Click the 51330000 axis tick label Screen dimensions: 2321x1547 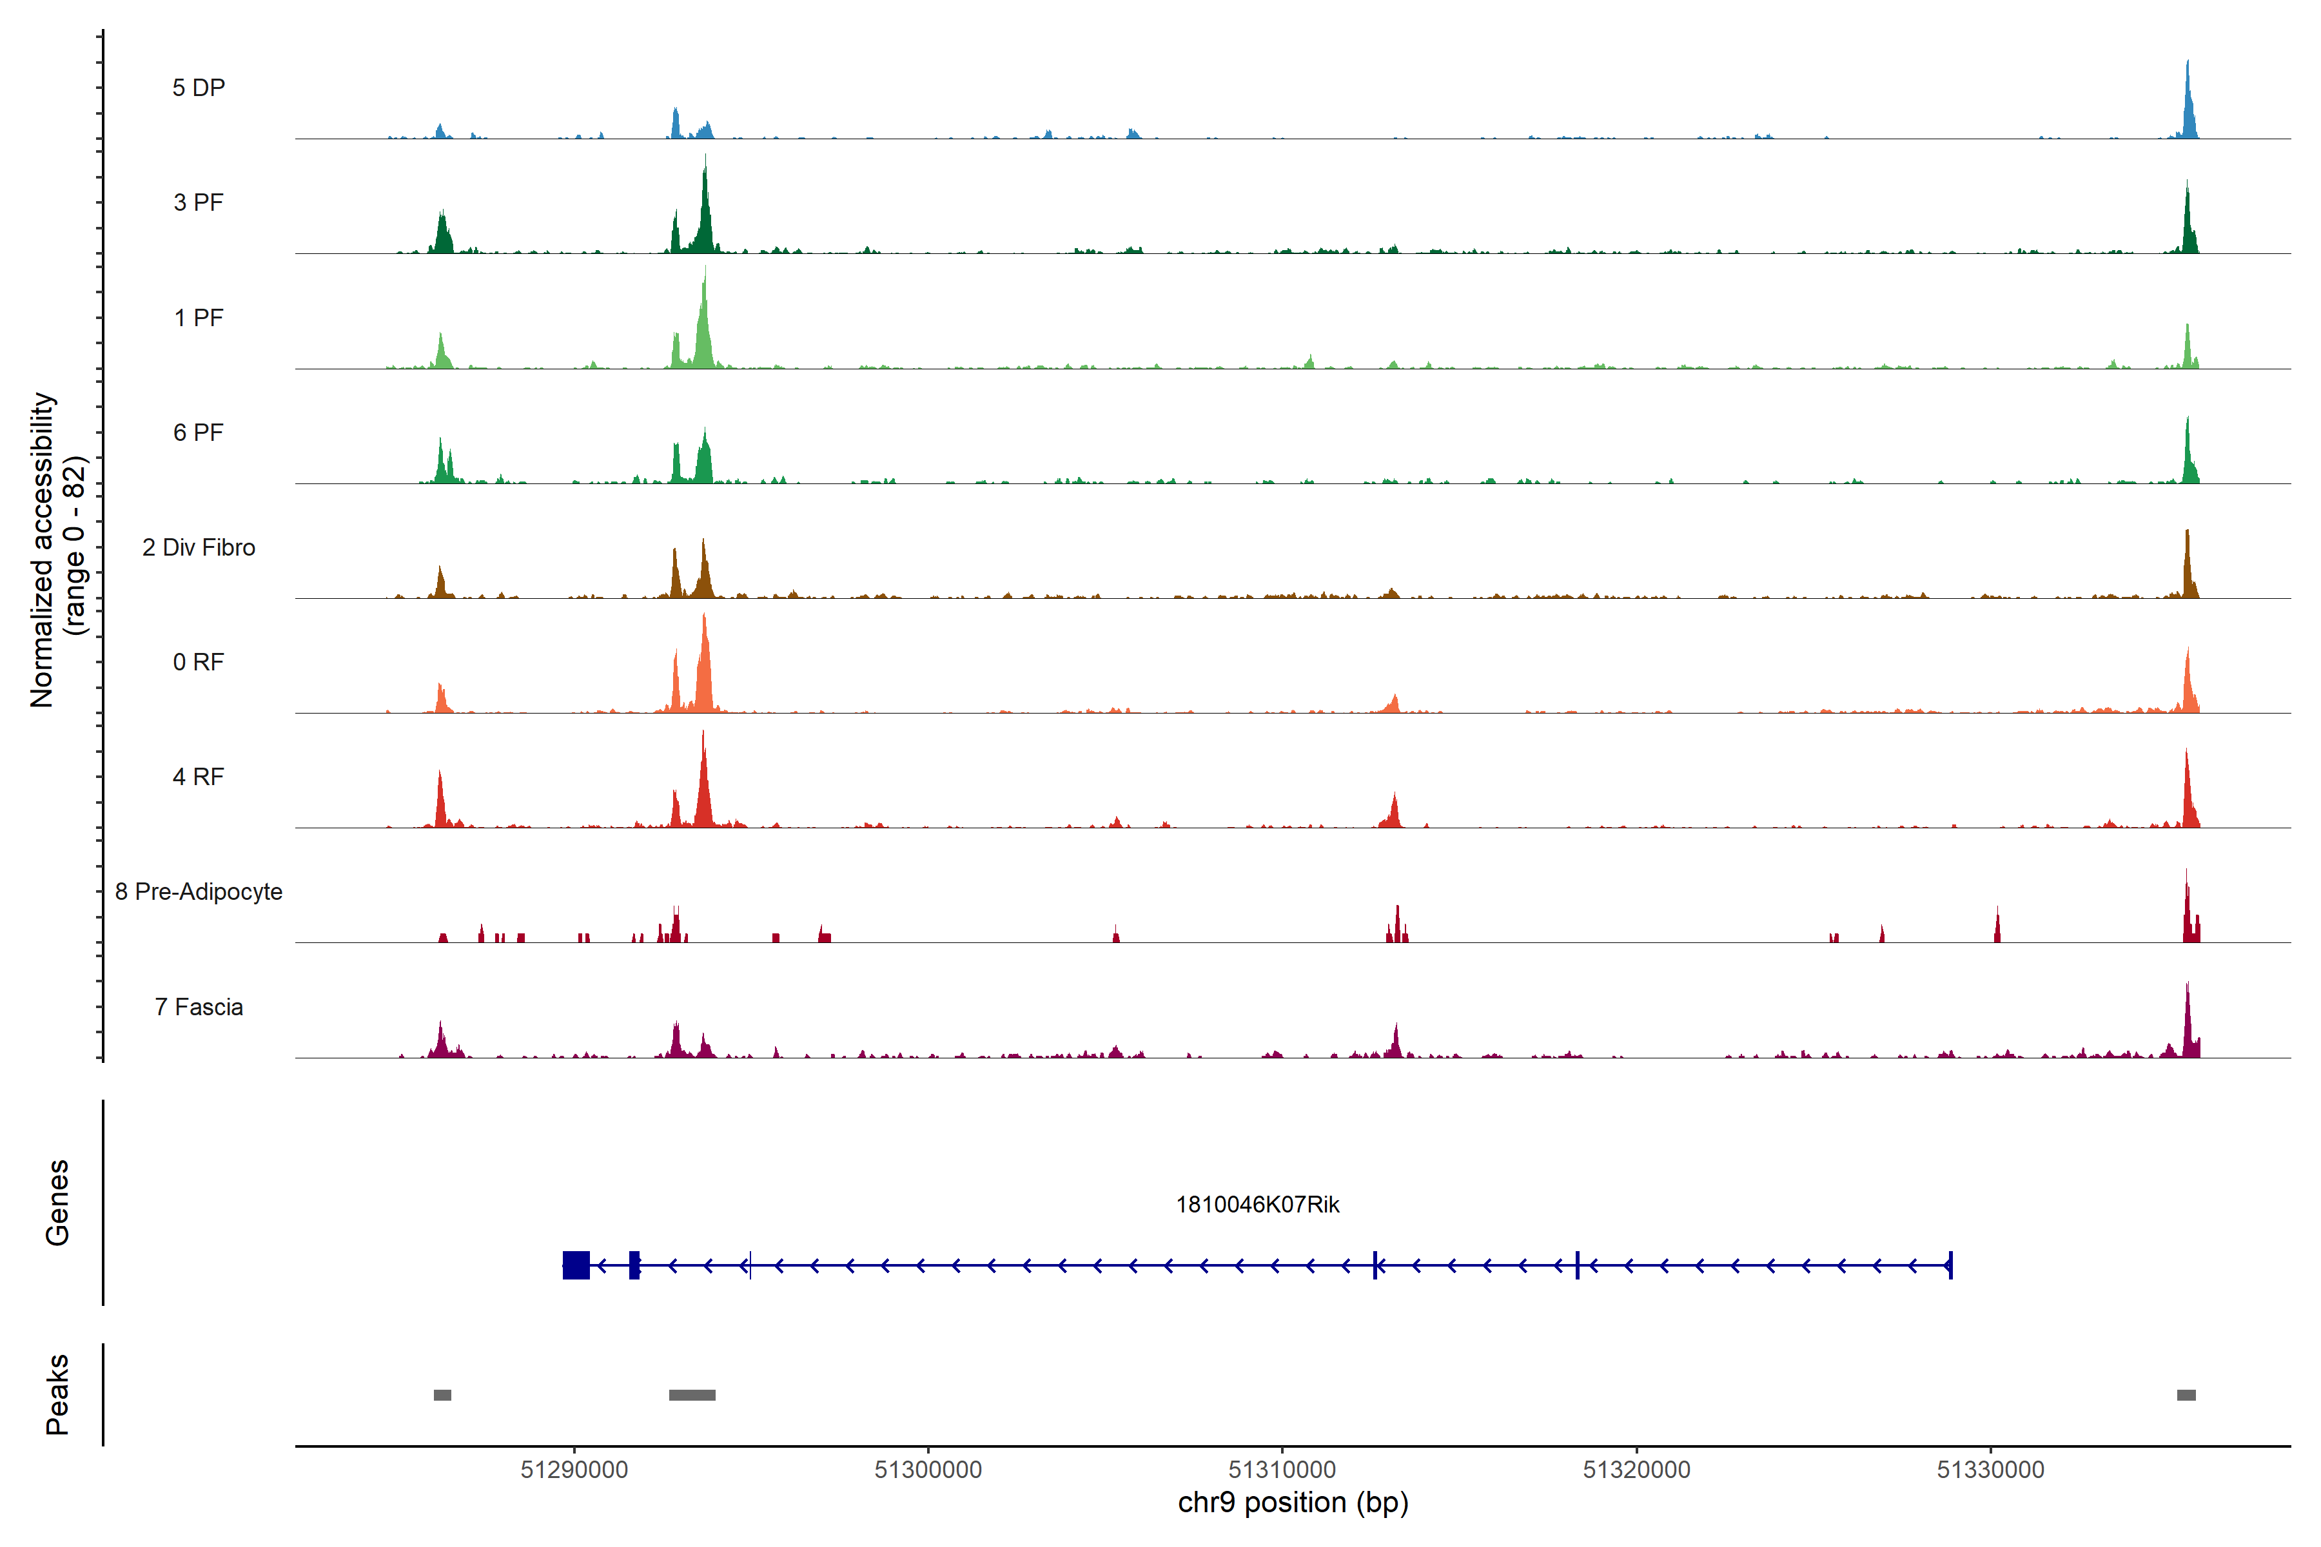pyautogui.click(x=1990, y=1470)
